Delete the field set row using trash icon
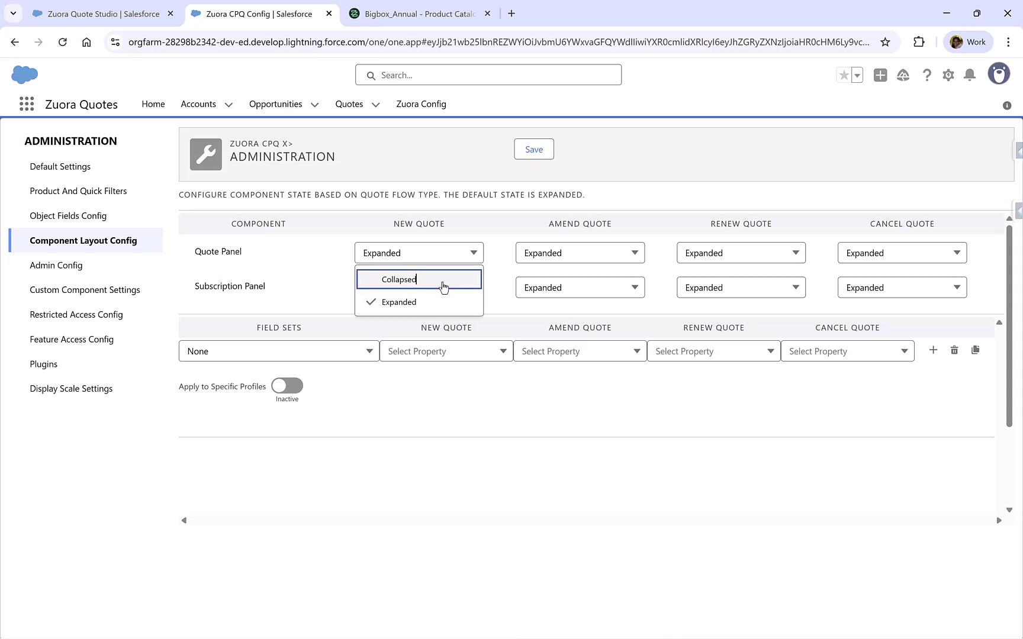The image size is (1023, 639). click(x=954, y=350)
